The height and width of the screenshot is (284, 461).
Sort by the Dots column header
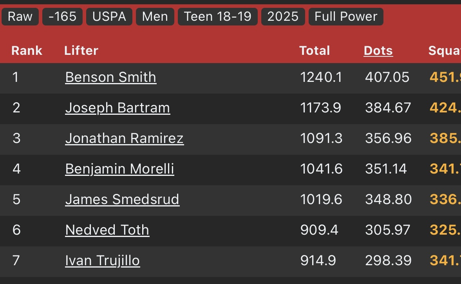pyautogui.click(x=378, y=51)
